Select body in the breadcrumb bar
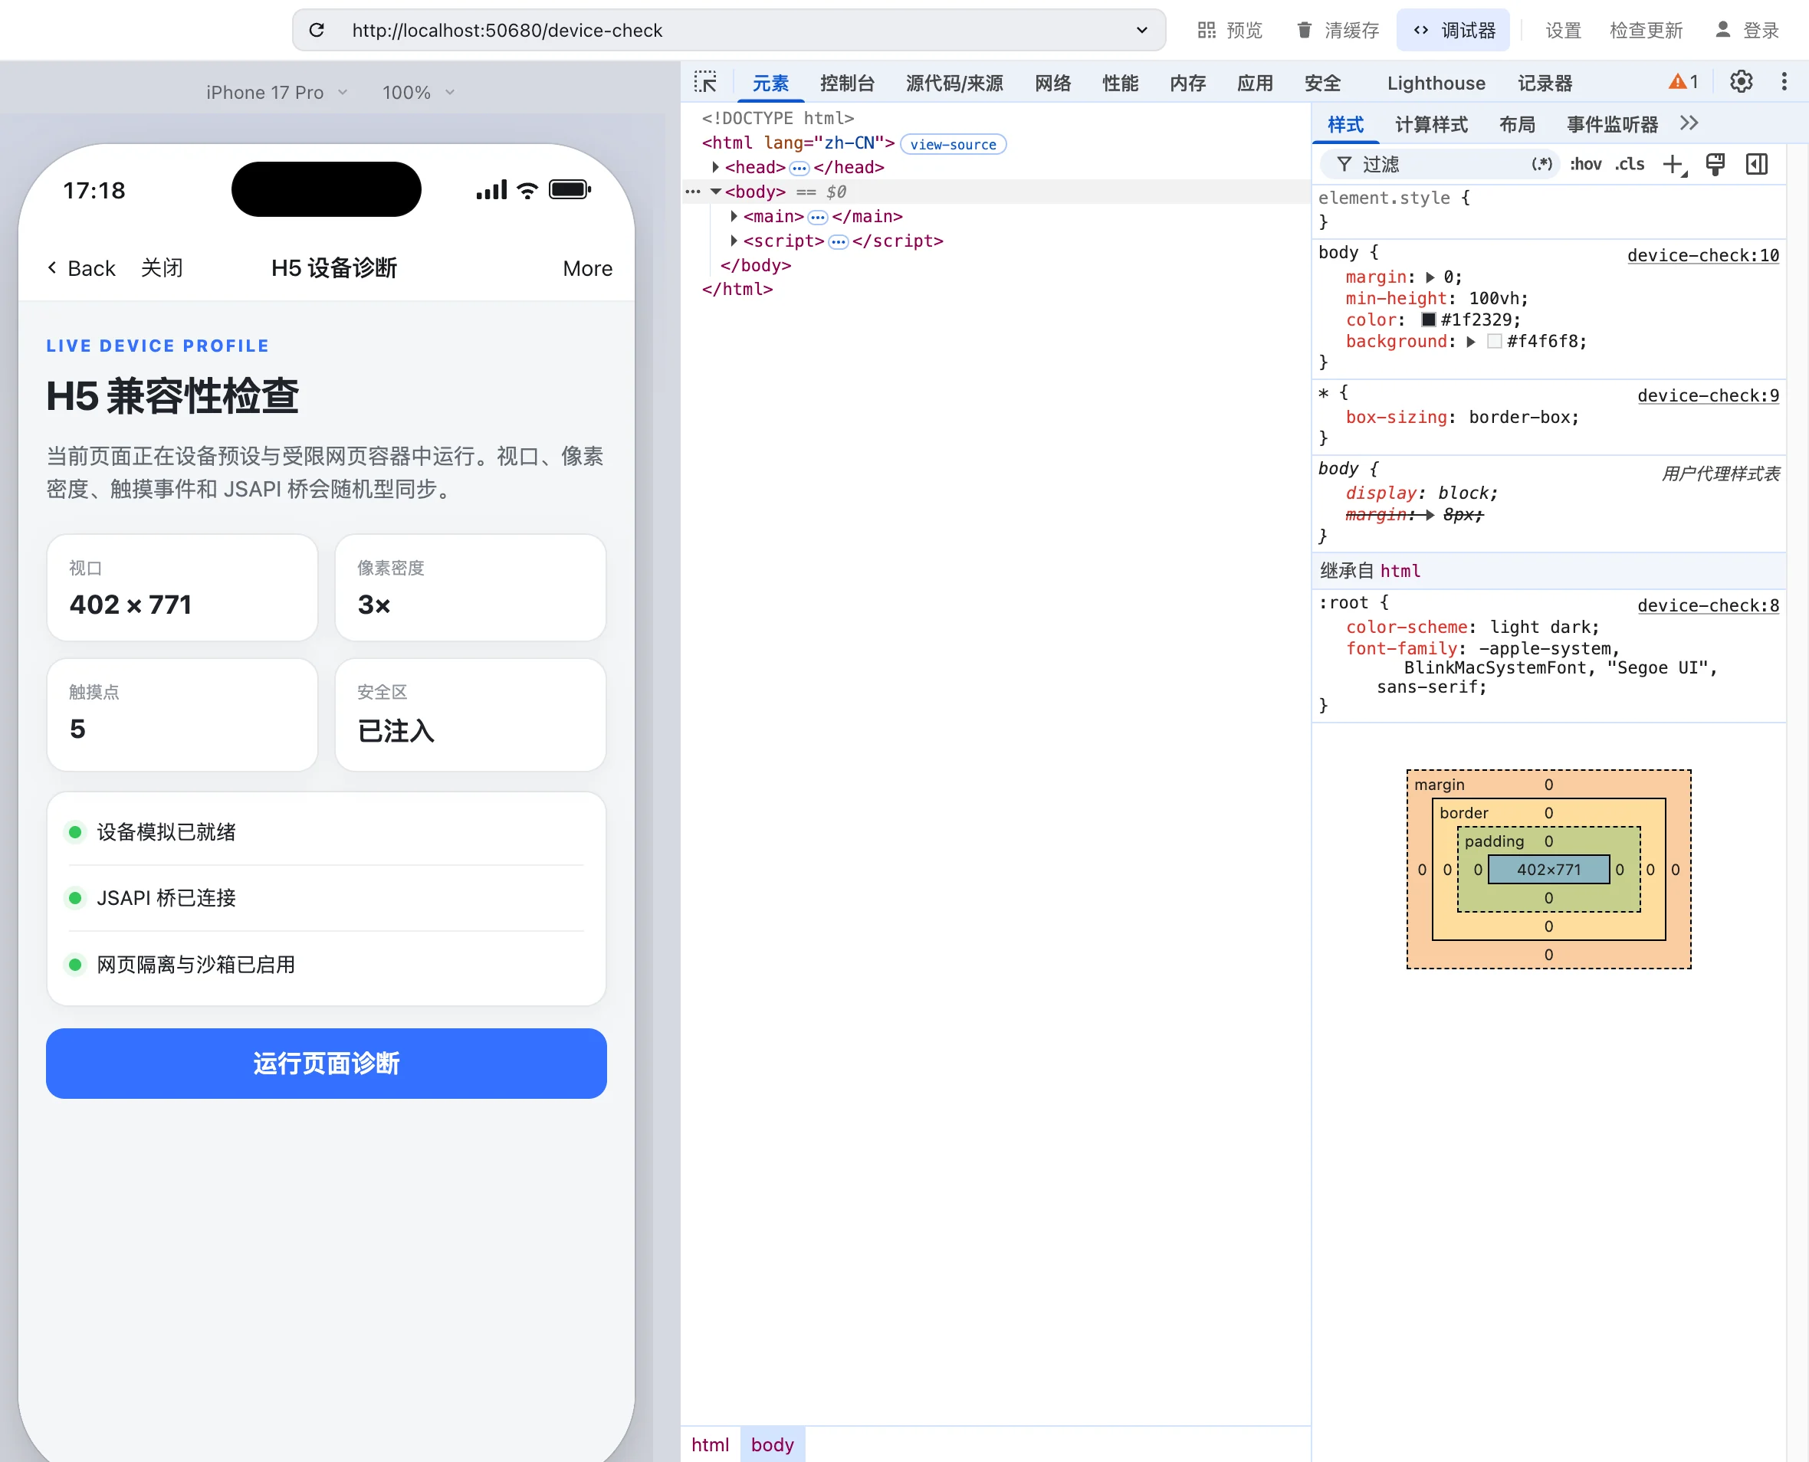The width and height of the screenshot is (1809, 1462). point(773,1445)
